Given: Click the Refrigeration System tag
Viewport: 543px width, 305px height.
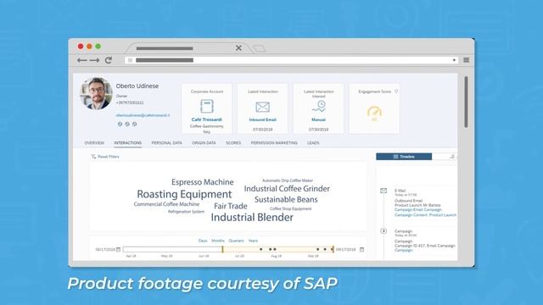Looking at the screenshot, I should tap(186, 212).
